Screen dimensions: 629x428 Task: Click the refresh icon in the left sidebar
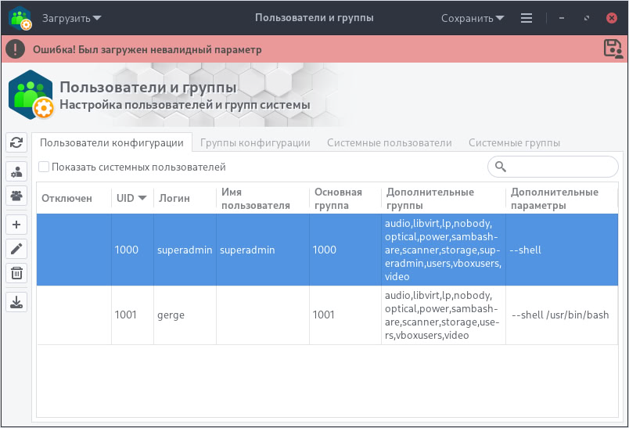point(16,142)
